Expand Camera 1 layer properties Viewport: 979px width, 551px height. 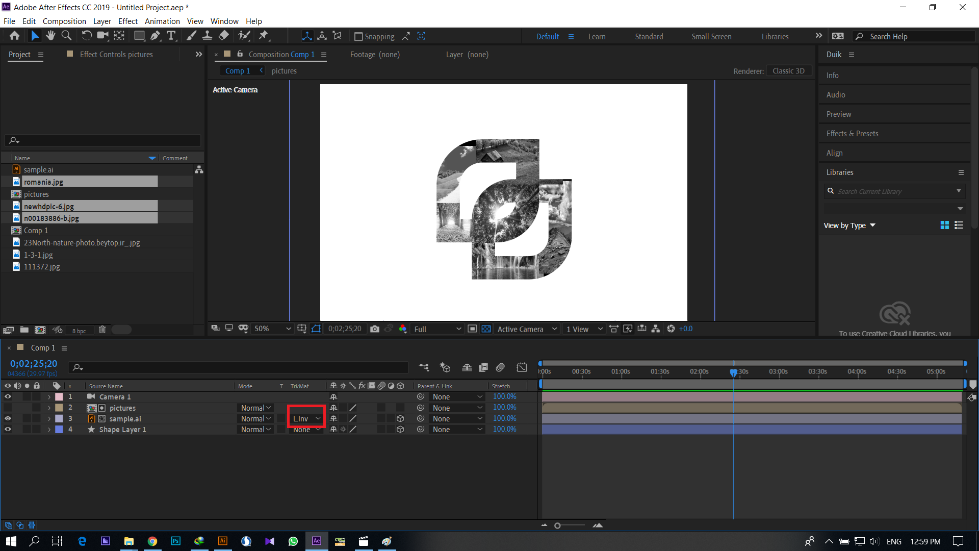coord(49,397)
